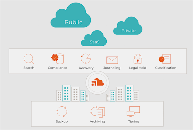
Task: Select the Classification checkmark document icon
Action: [165, 59]
